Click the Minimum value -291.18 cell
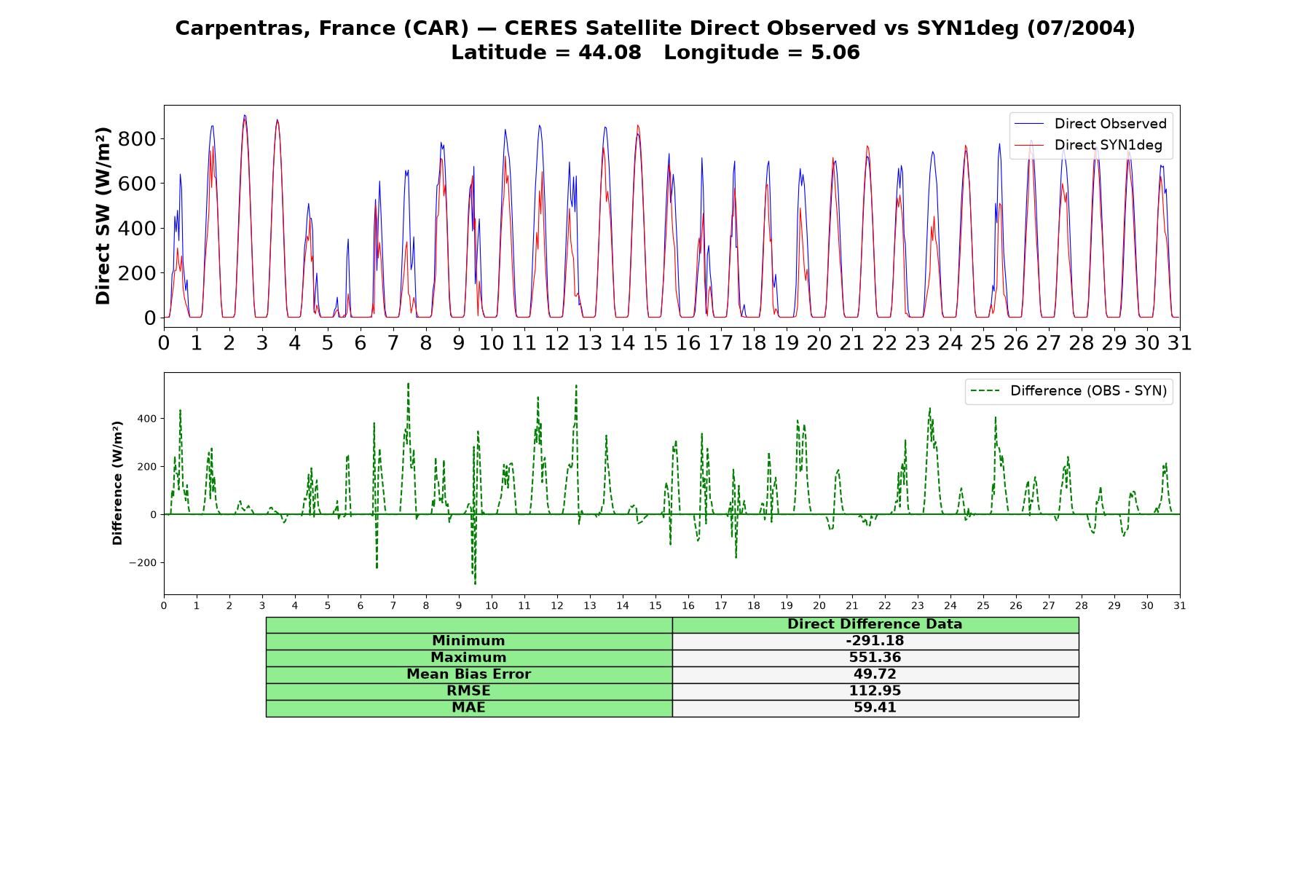Viewport: 1311px width, 874px height. tap(875, 641)
